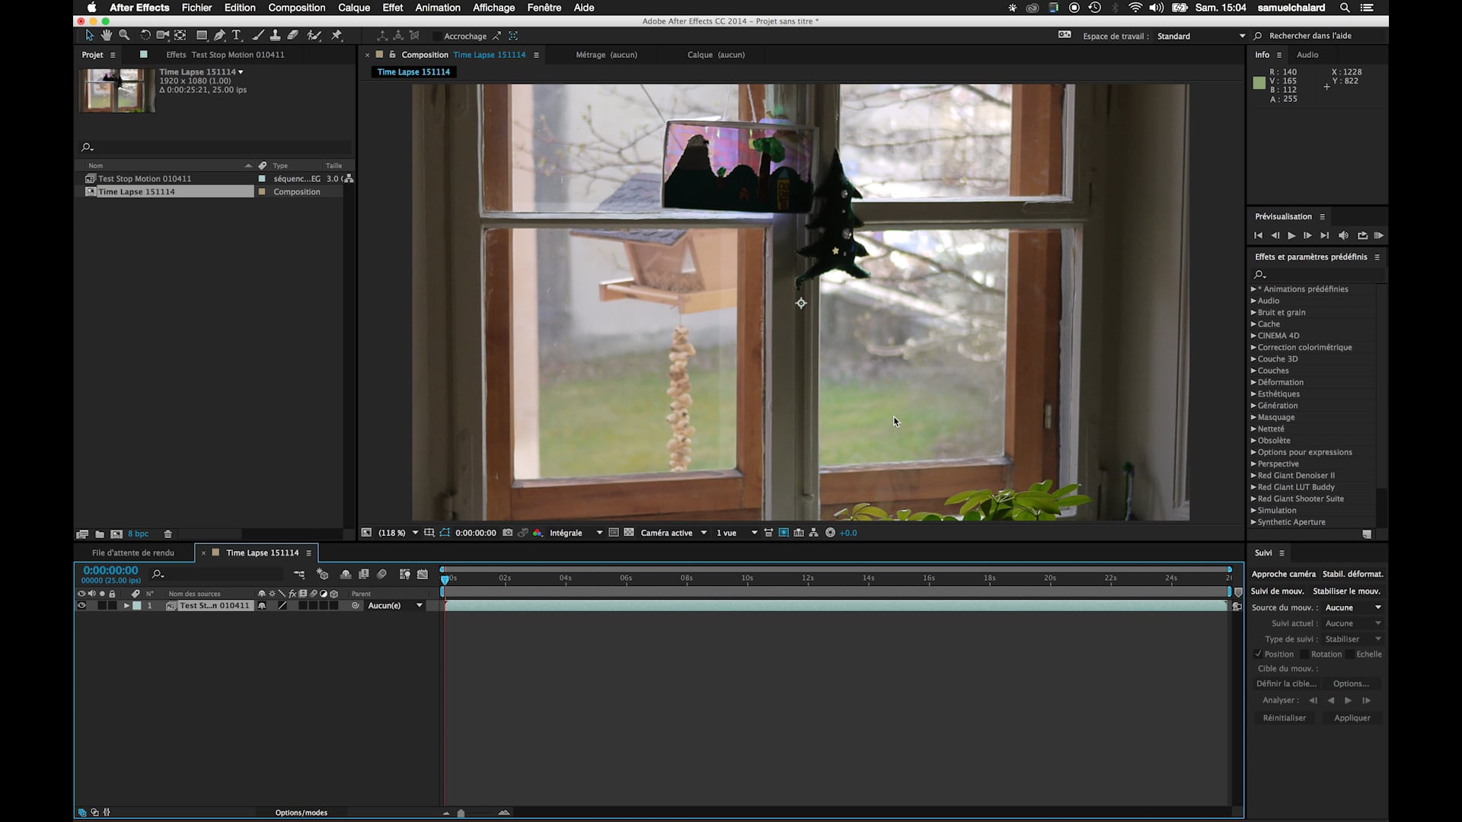Click the Stabiliser le mouv. button

(x=1346, y=591)
